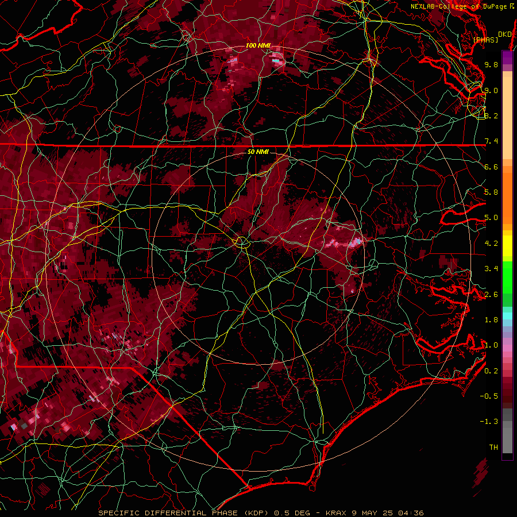This screenshot has height=517, width=517.
Task: Click the 50 NMI range ring label
Action: pos(258,152)
